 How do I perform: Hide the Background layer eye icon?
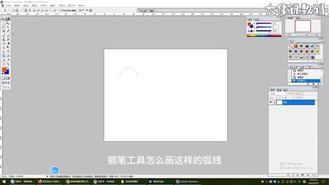[x=271, y=102]
